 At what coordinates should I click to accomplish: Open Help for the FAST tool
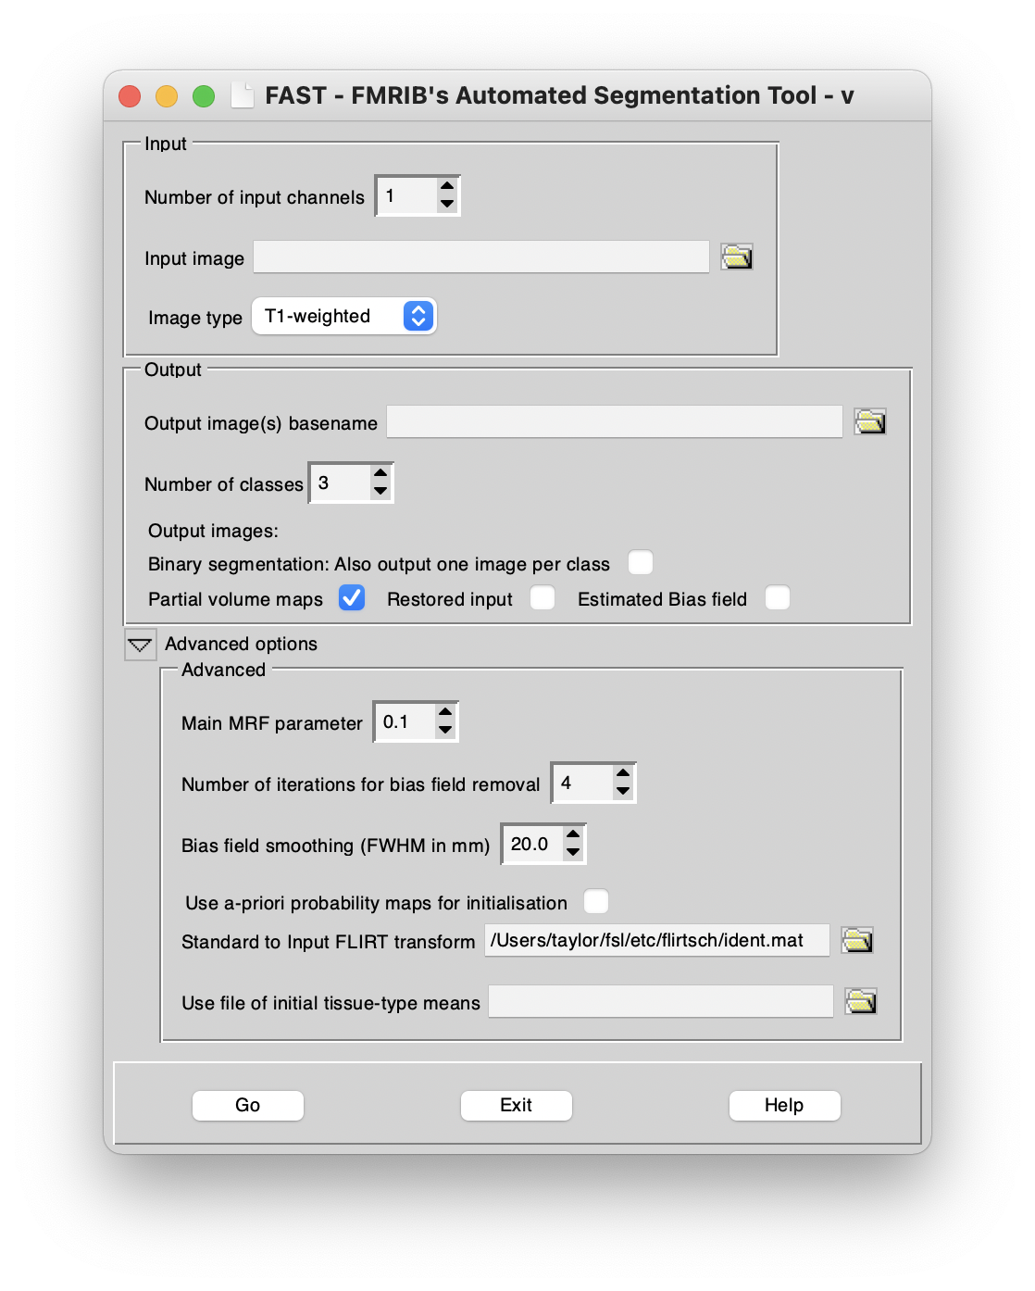(x=784, y=1105)
